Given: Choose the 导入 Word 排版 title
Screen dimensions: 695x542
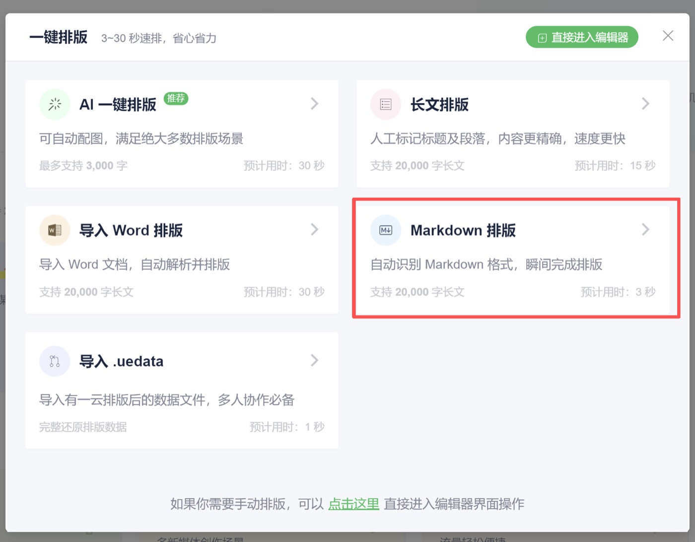Looking at the screenshot, I should click(131, 231).
